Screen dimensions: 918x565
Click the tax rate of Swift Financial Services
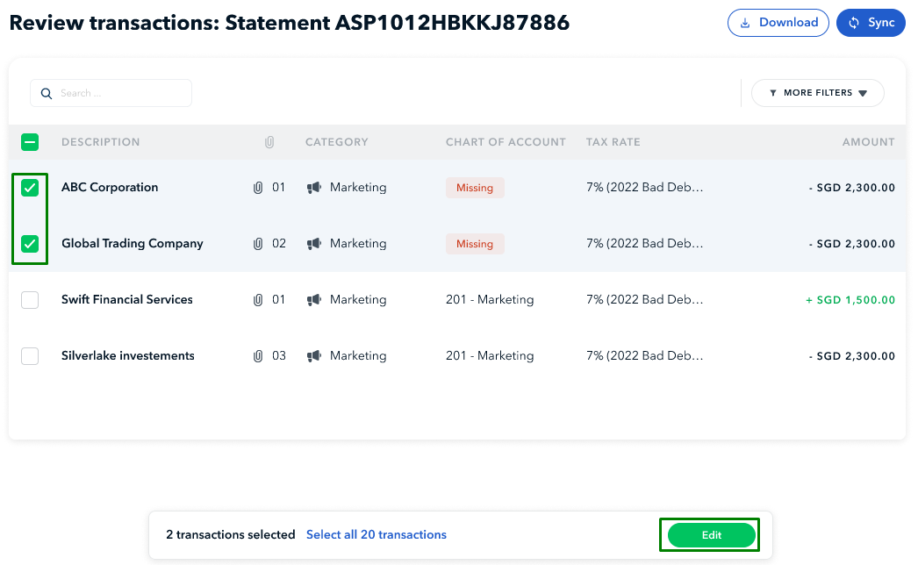click(644, 300)
